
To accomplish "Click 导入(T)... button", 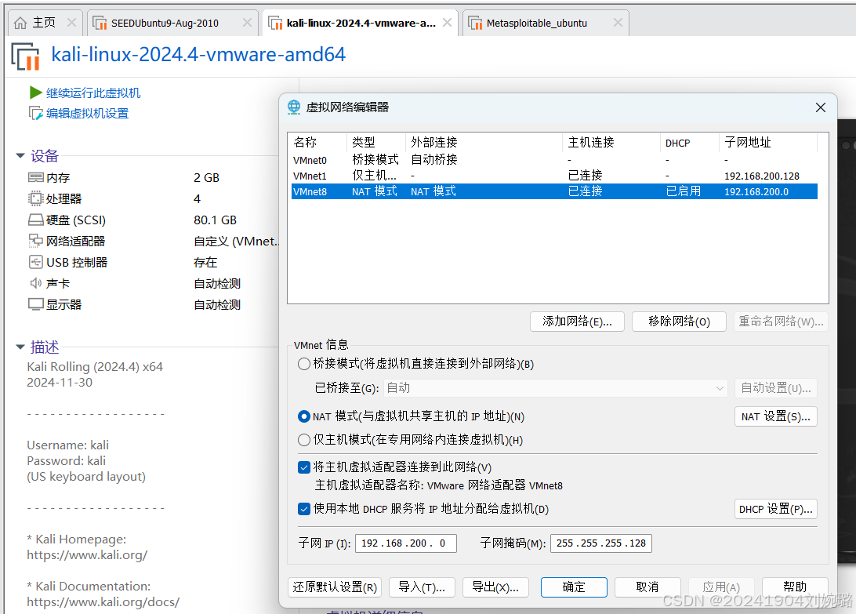I will click(x=422, y=587).
